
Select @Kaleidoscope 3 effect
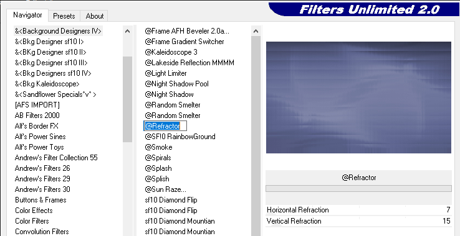(171, 52)
